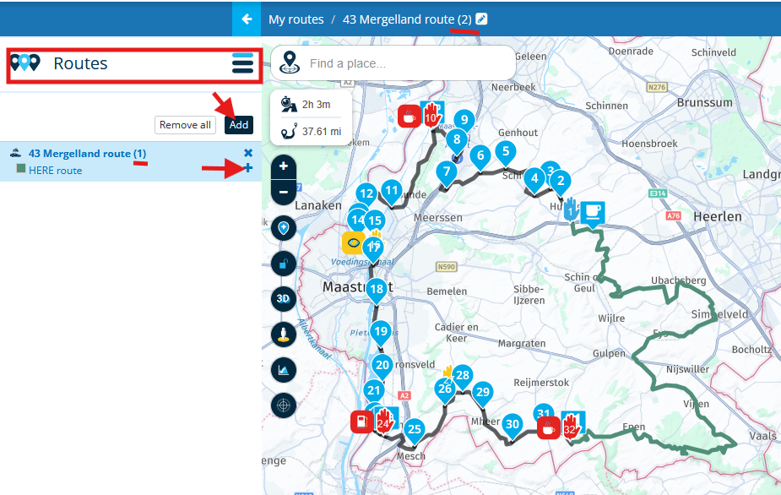Edit route name with pencil icon

(481, 19)
